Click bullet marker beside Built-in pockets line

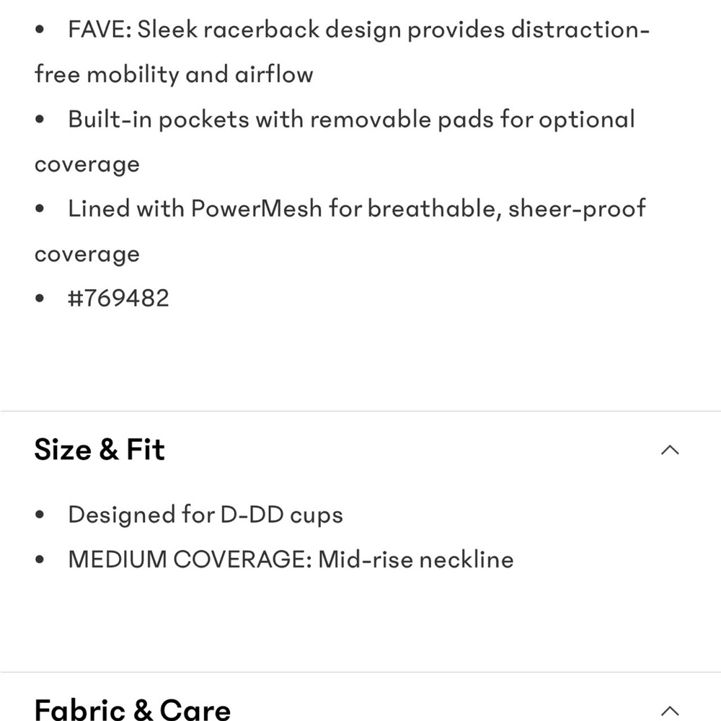tap(40, 119)
